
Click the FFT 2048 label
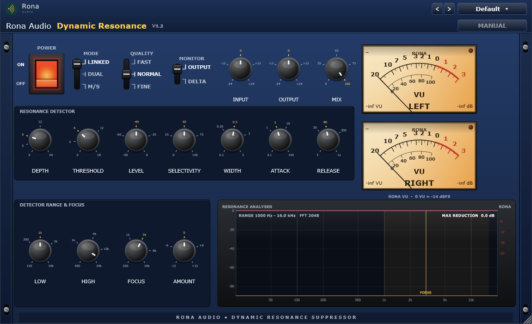click(x=309, y=215)
